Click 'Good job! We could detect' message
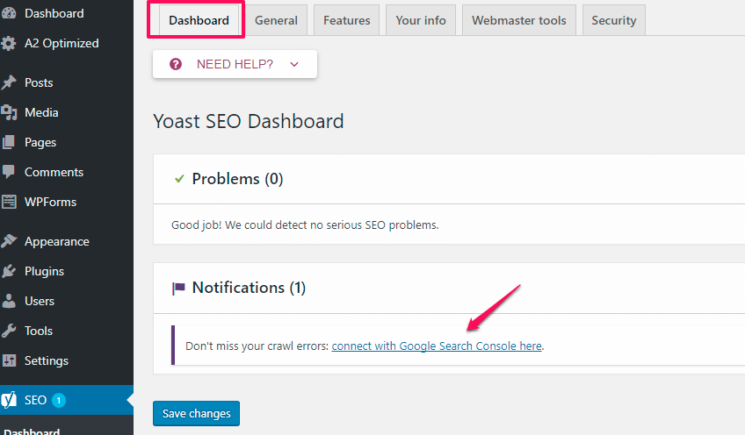Screen dimensions: 745x435 (x=305, y=225)
